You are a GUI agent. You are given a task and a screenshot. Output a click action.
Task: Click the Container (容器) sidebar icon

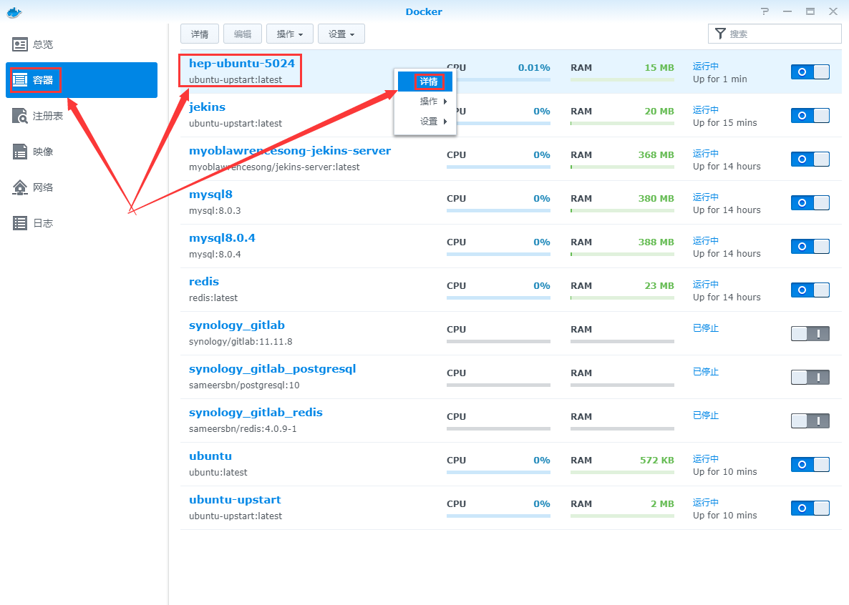20,79
